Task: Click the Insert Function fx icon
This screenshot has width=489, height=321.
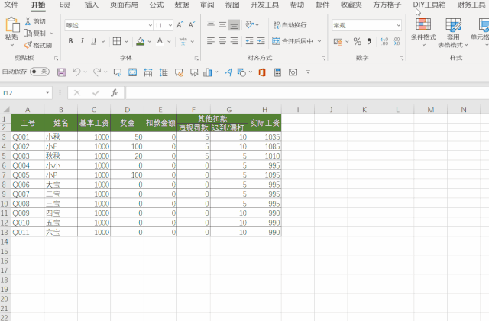Action: (x=115, y=92)
